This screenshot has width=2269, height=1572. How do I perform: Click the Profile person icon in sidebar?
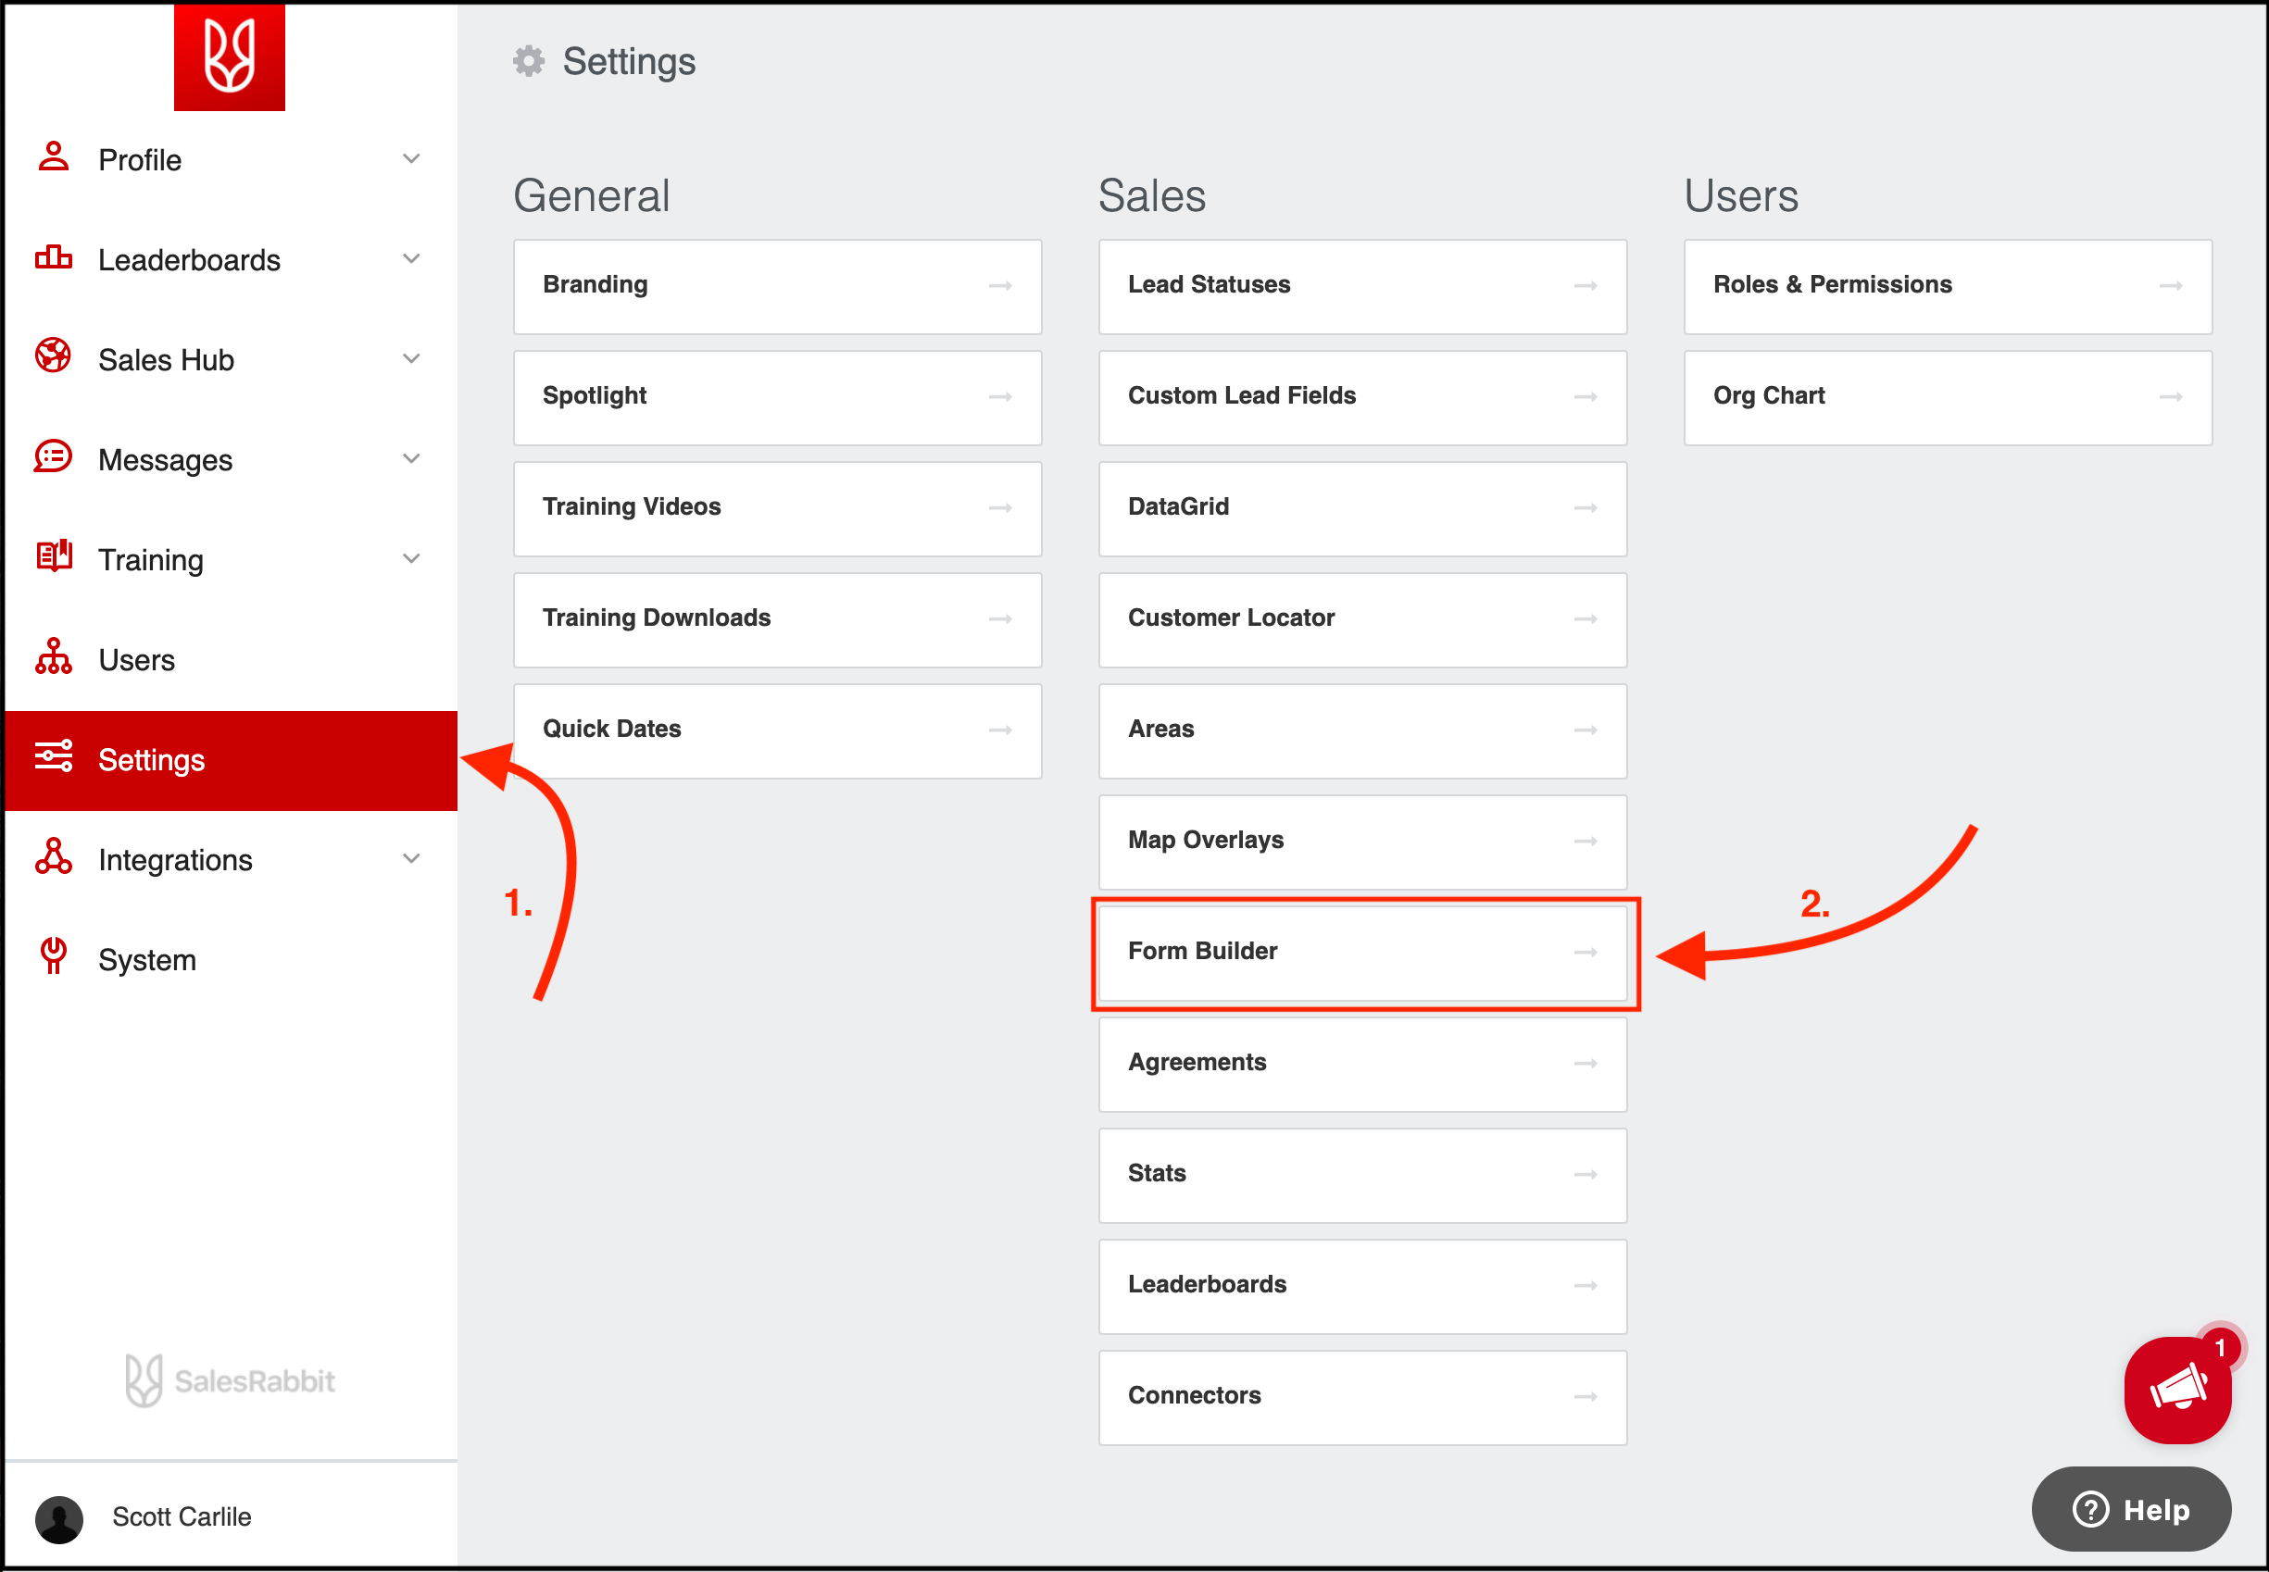pyautogui.click(x=53, y=157)
